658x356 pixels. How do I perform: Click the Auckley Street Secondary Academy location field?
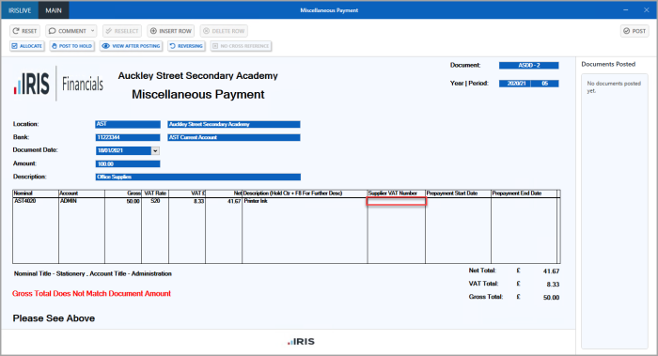tap(234, 125)
